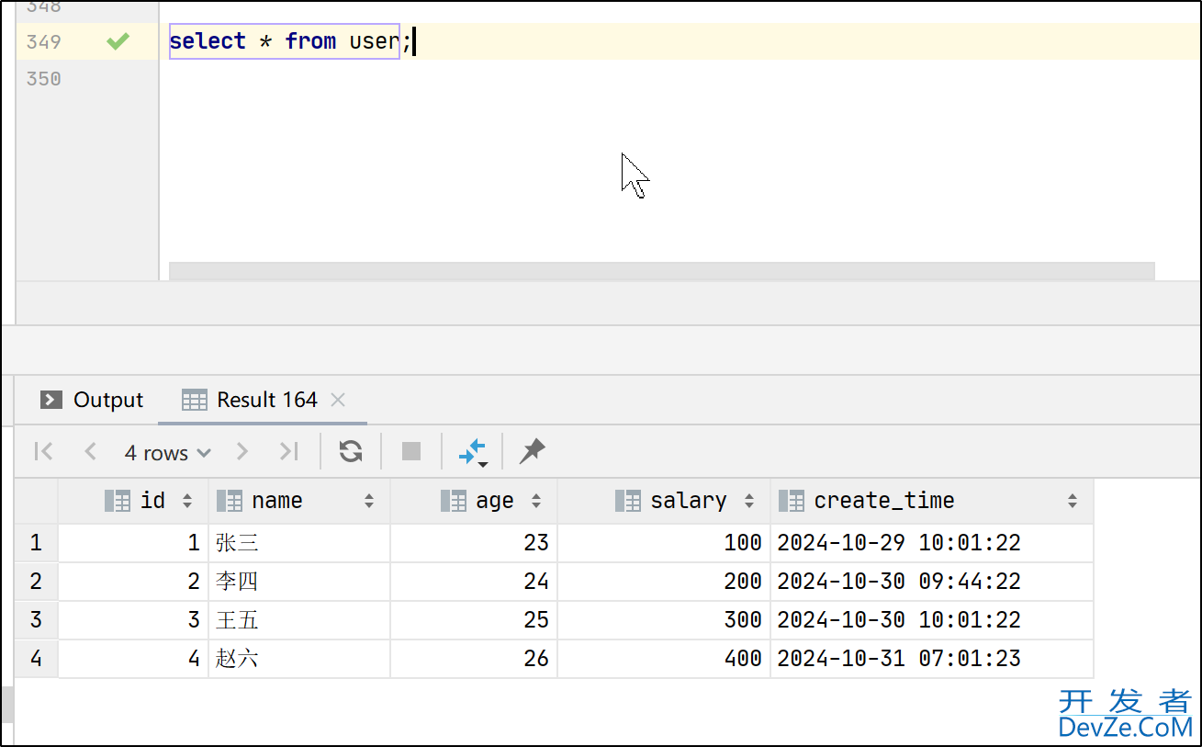The height and width of the screenshot is (747, 1202).
Task: Sort by create_time column arrows
Action: click(1073, 502)
